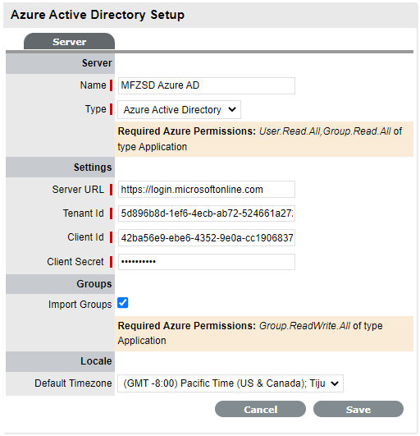This screenshot has height=436, width=420.
Task: Focus the Tenant Id field
Action: click(207, 213)
